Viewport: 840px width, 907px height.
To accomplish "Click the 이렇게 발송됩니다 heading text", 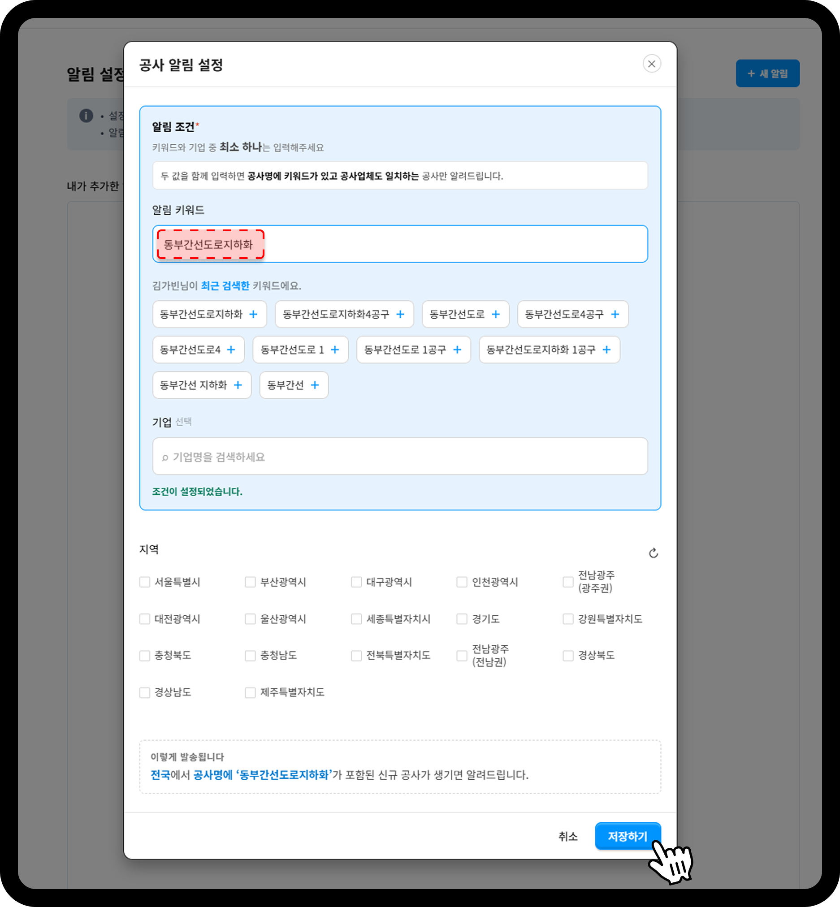I will point(187,756).
